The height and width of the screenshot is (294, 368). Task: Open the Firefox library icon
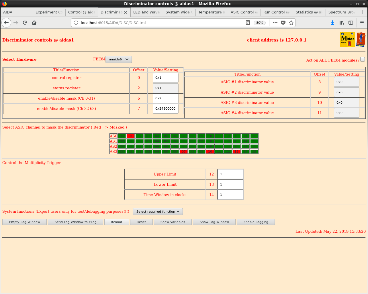342,23
